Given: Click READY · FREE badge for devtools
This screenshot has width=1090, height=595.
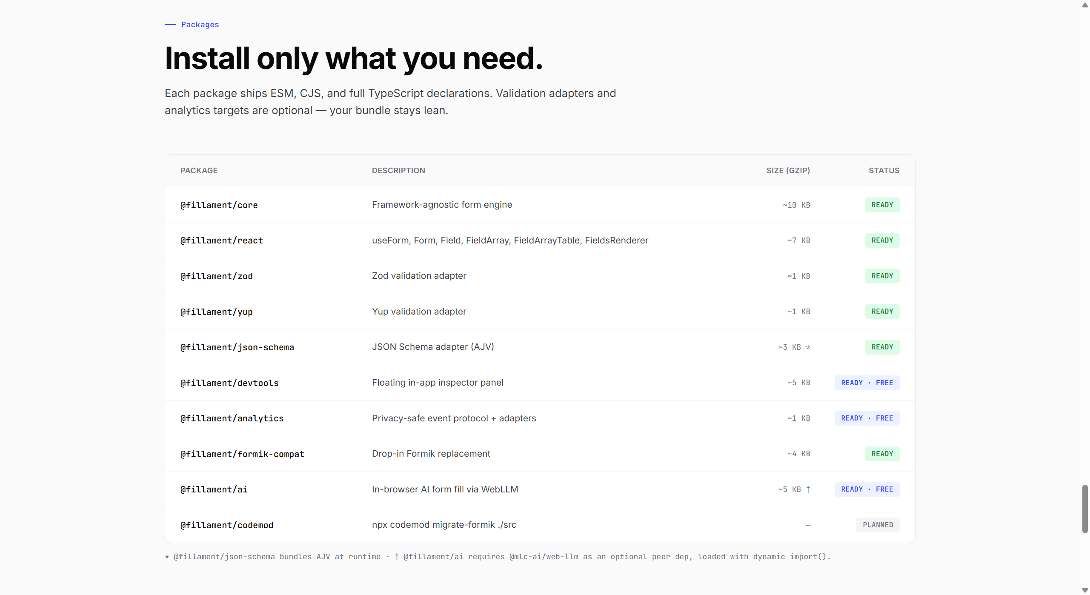Looking at the screenshot, I should pyautogui.click(x=867, y=383).
